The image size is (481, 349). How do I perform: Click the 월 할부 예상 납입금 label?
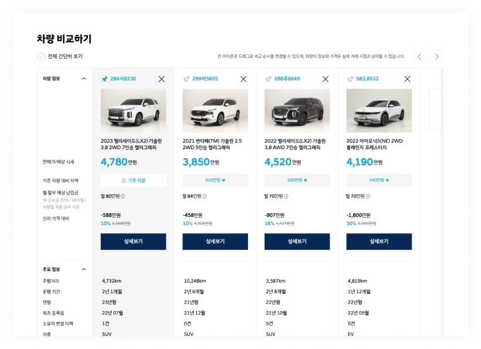click(x=60, y=192)
